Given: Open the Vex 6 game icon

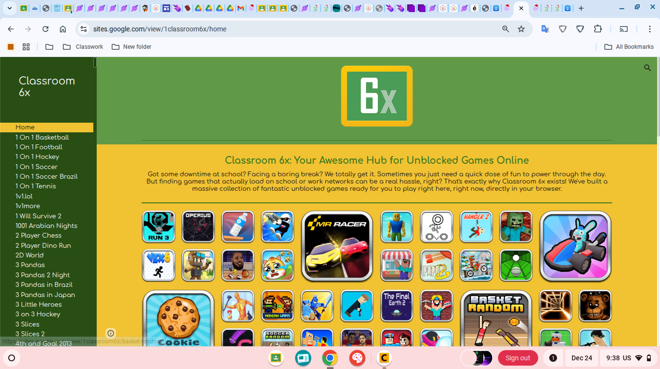Looking at the screenshot, I should [159, 265].
